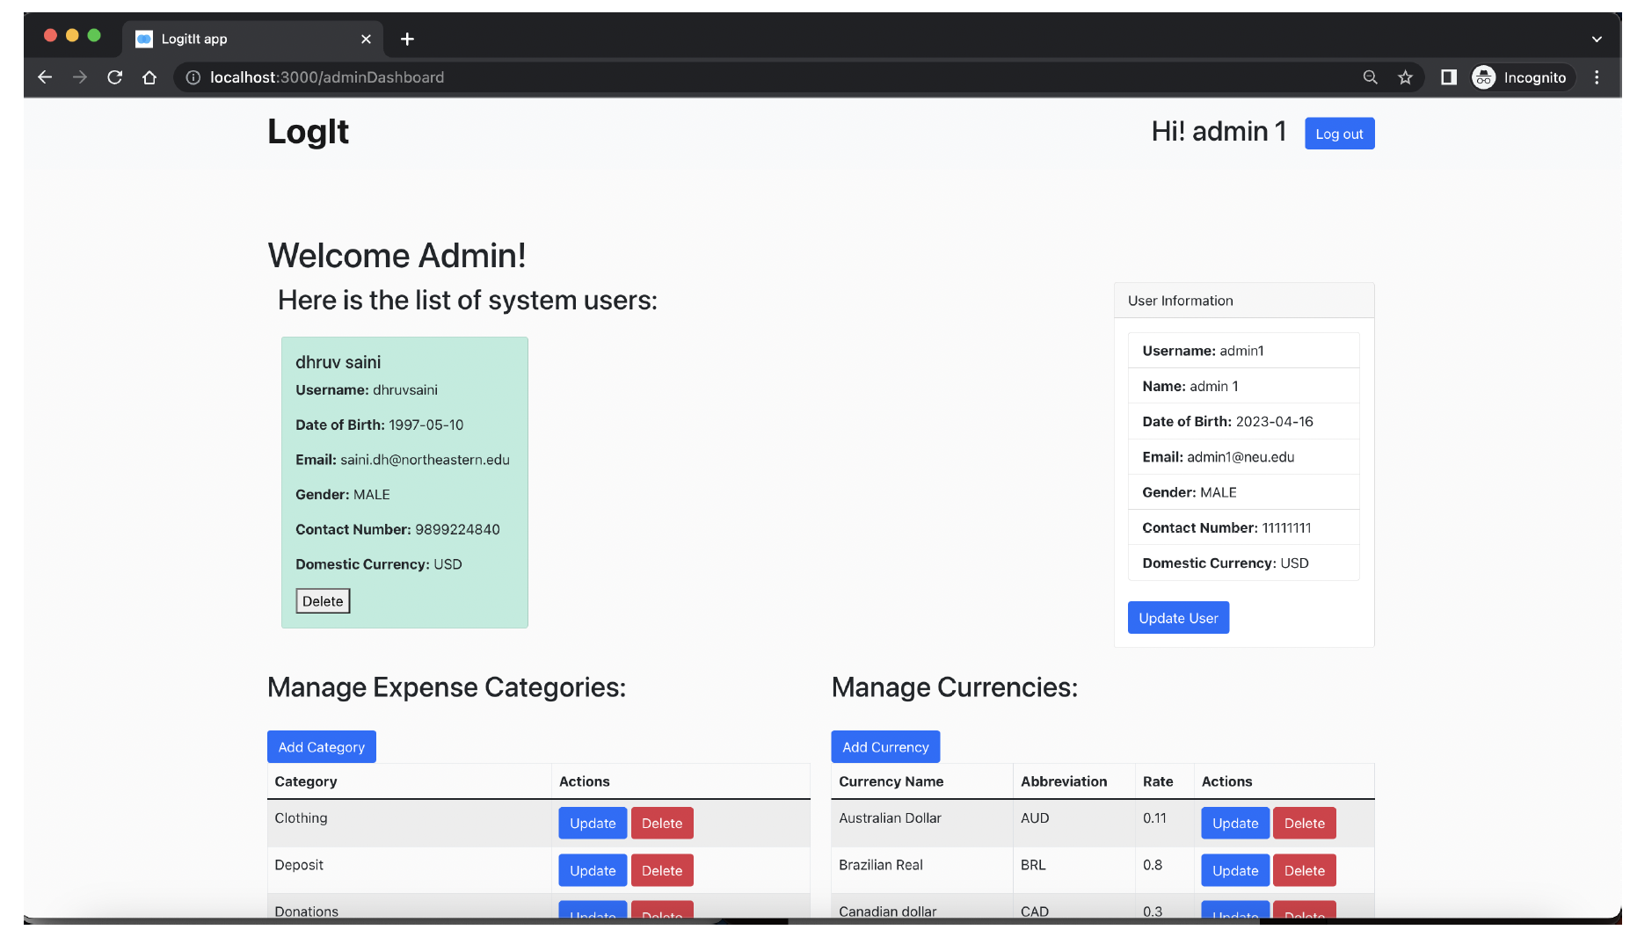
Task: Click inside the address bar
Action: [x=615, y=77]
